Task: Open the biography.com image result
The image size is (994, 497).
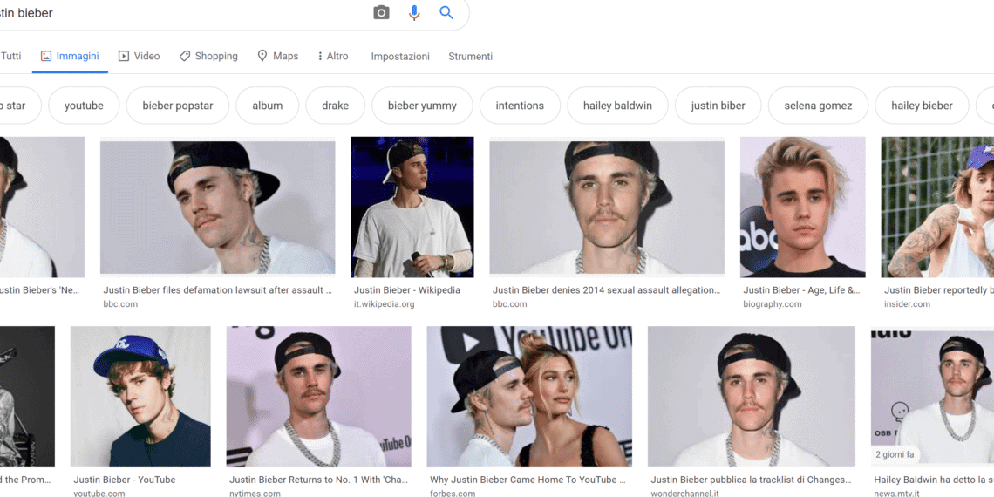Action: pos(802,207)
